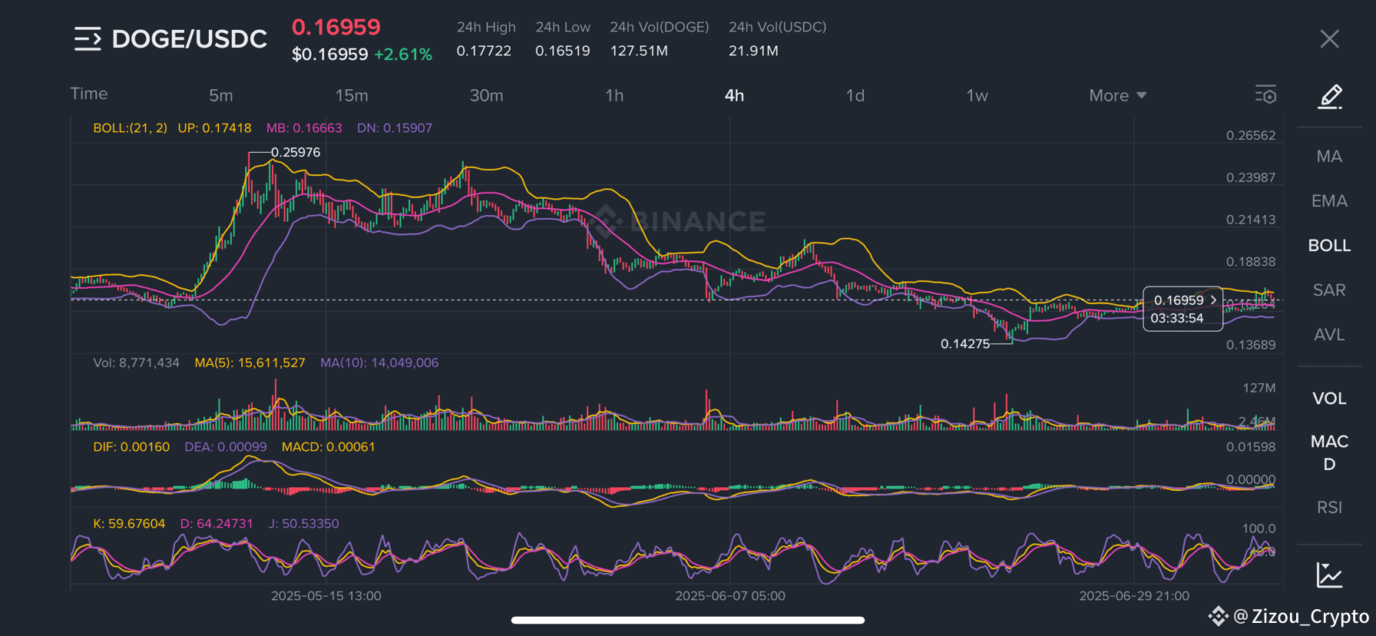Click the DEA: 0.00099 label
The image size is (1376, 636).
226,447
